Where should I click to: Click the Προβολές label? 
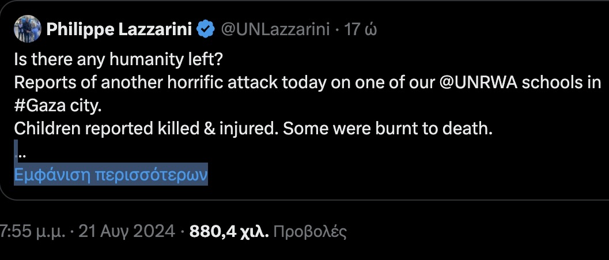coord(309,232)
